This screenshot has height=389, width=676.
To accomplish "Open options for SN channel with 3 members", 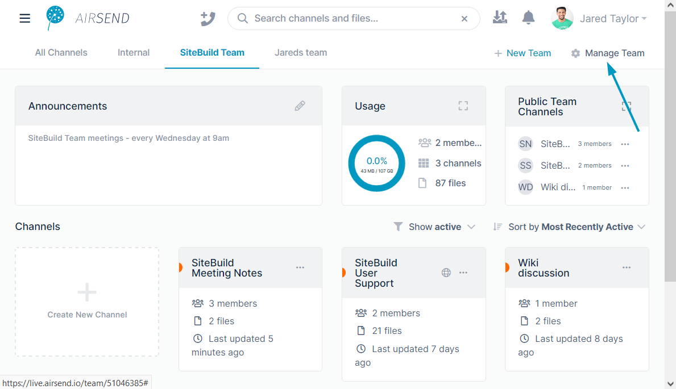I will point(625,144).
